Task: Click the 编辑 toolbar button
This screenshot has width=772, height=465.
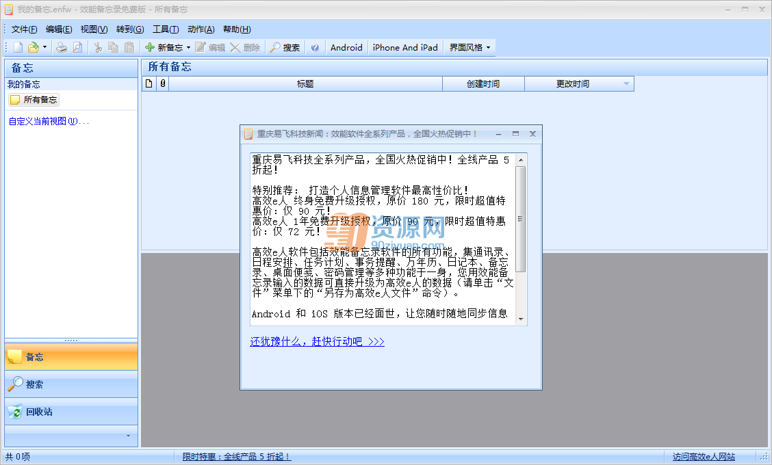Action: click(x=210, y=47)
